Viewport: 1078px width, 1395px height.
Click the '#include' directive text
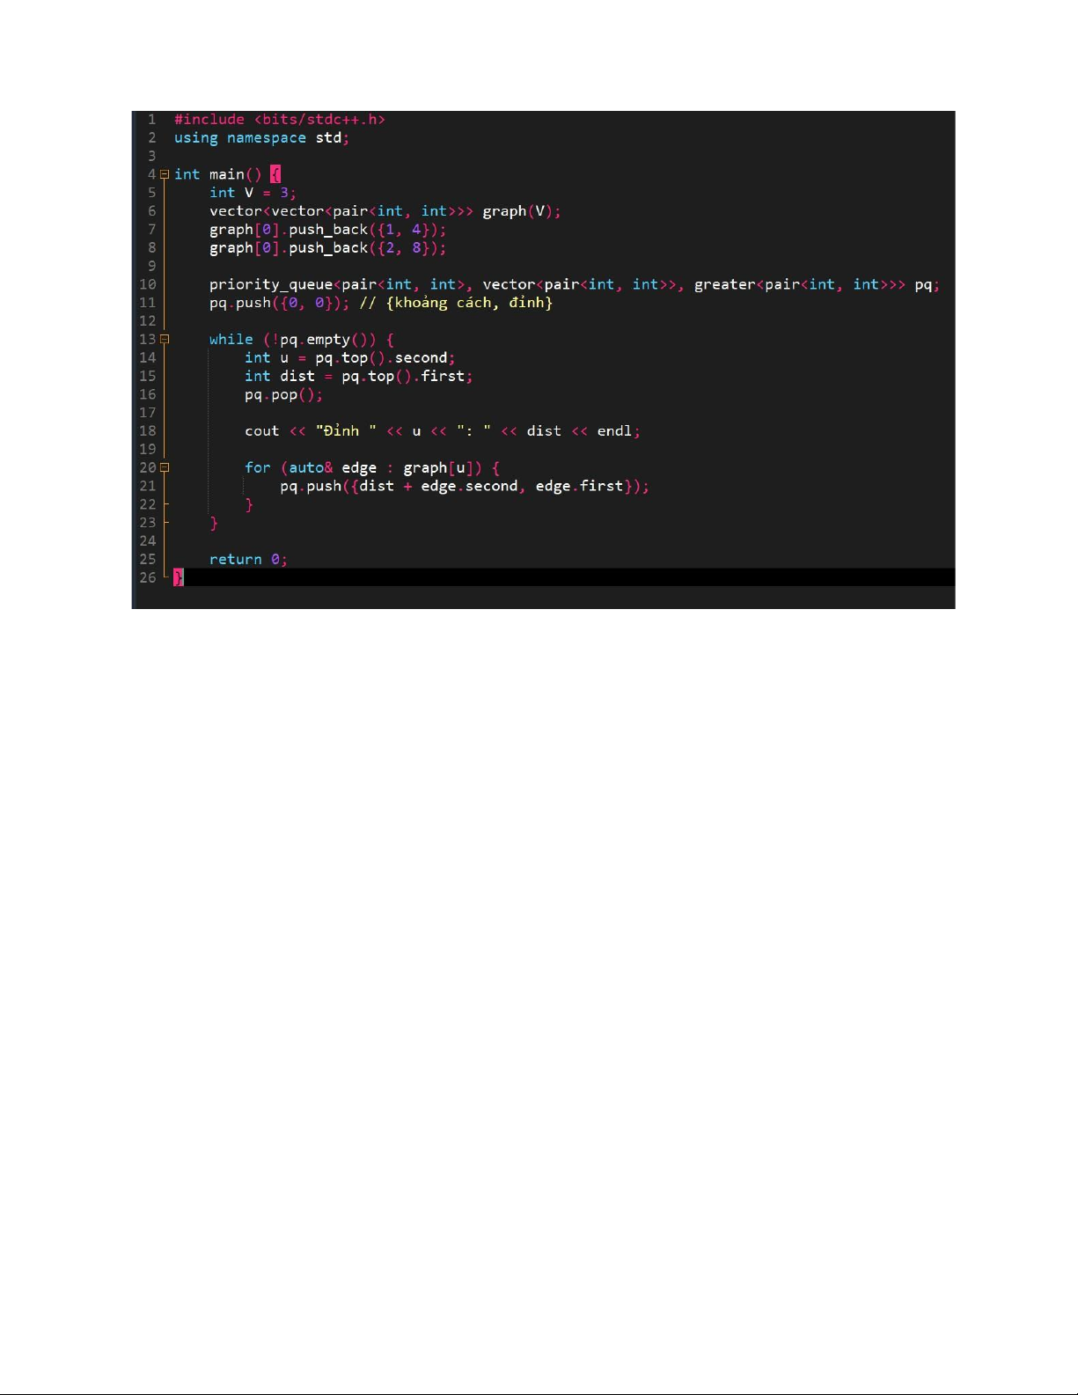coord(209,120)
